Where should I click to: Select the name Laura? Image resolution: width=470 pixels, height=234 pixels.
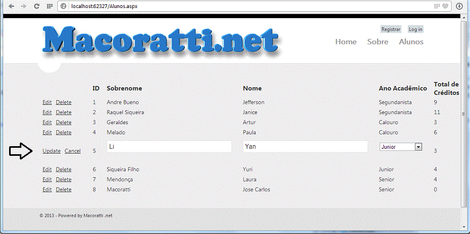(250, 179)
